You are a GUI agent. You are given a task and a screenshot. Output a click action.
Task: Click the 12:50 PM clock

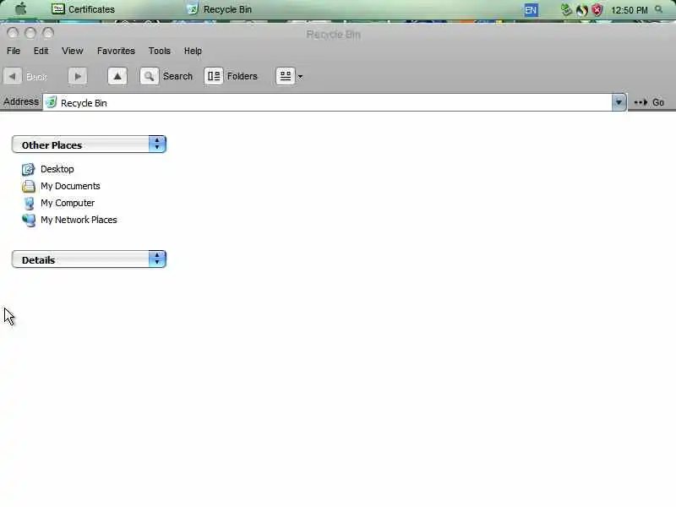[x=629, y=10]
